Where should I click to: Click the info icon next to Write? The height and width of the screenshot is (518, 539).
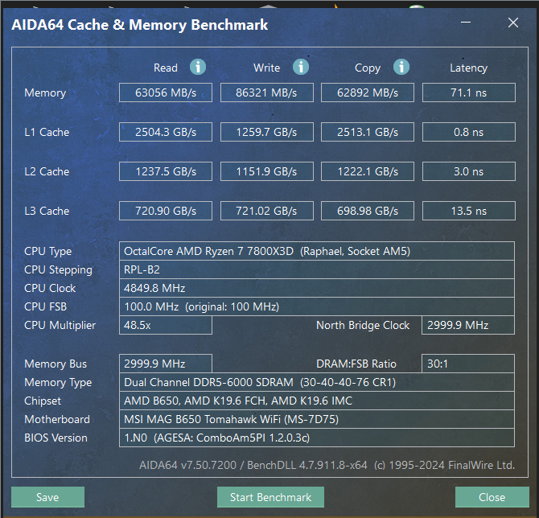click(300, 67)
